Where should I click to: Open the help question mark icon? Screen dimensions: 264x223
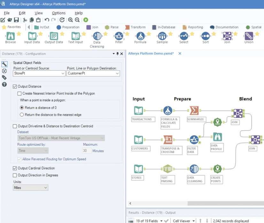tap(4, 84)
